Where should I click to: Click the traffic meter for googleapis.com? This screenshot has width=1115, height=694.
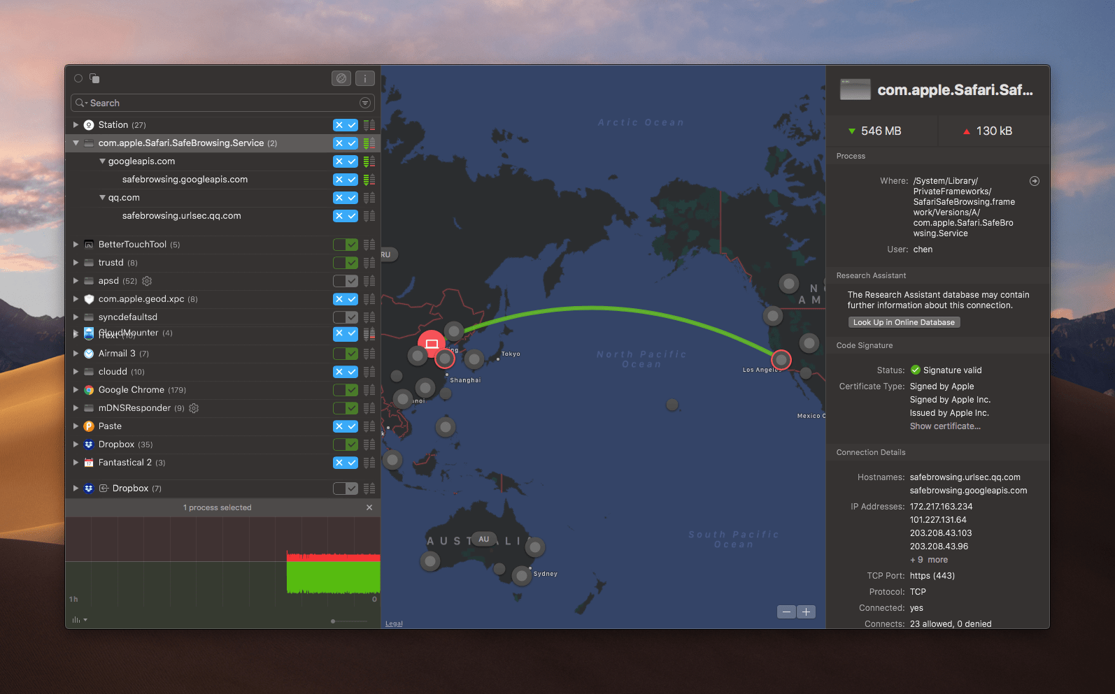click(369, 161)
